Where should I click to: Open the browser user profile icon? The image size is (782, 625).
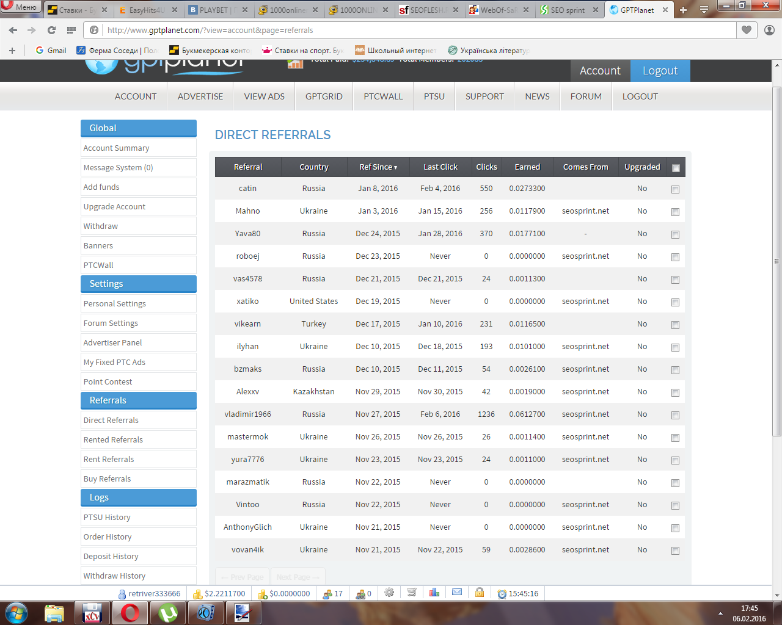[769, 30]
